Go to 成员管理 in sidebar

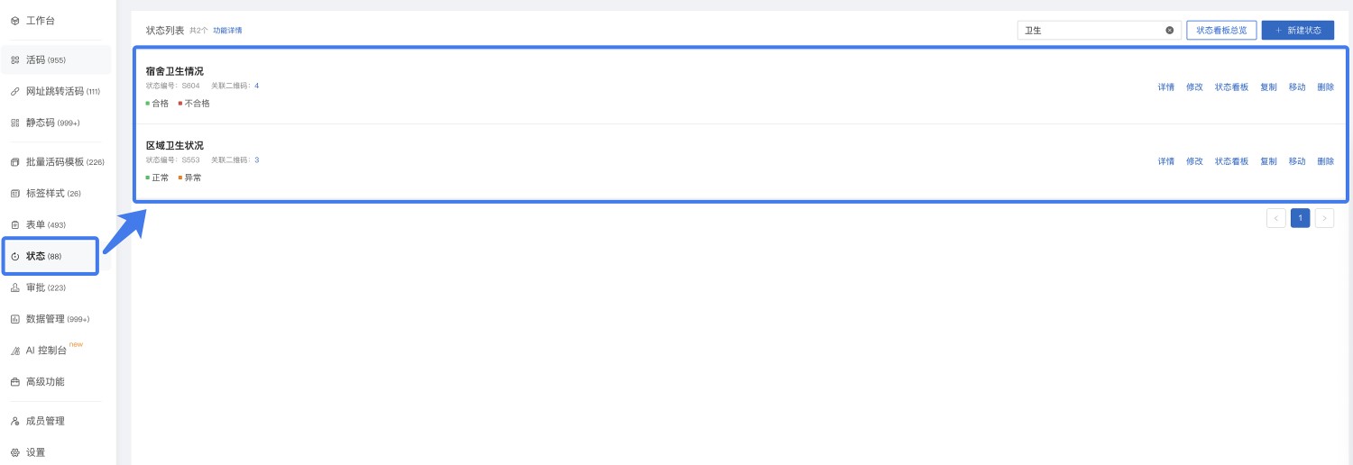[x=45, y=421]
